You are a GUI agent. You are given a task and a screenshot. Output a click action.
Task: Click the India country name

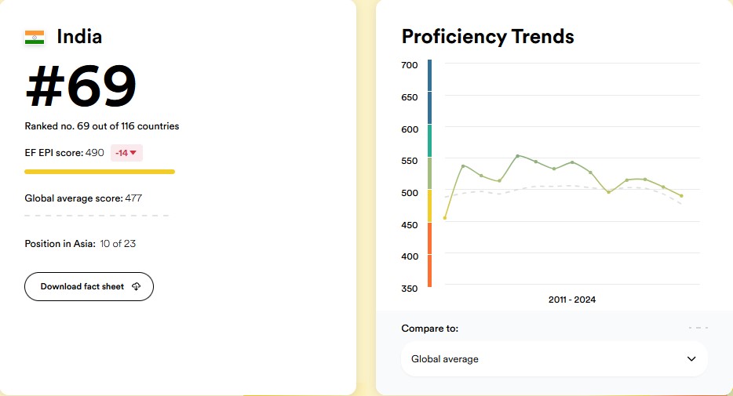pos(79,37)
